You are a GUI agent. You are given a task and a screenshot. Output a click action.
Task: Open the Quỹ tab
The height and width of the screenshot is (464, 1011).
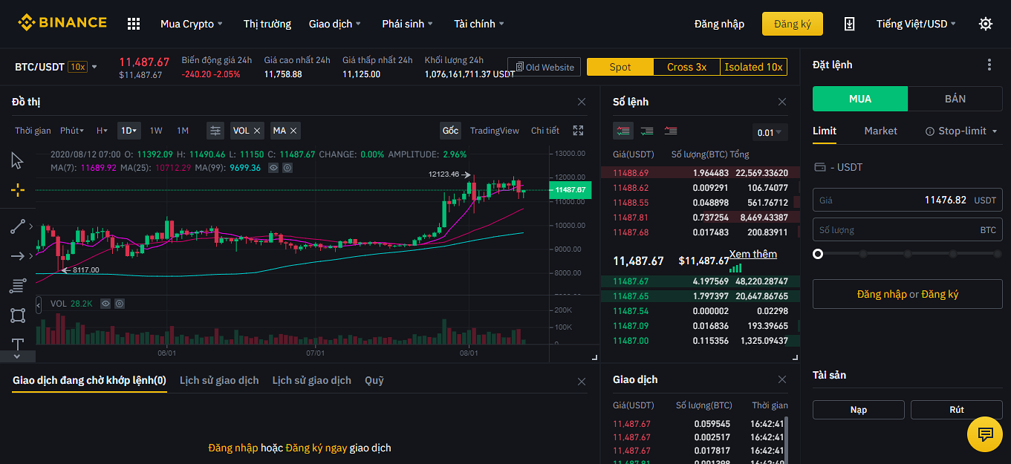point(374,380)
